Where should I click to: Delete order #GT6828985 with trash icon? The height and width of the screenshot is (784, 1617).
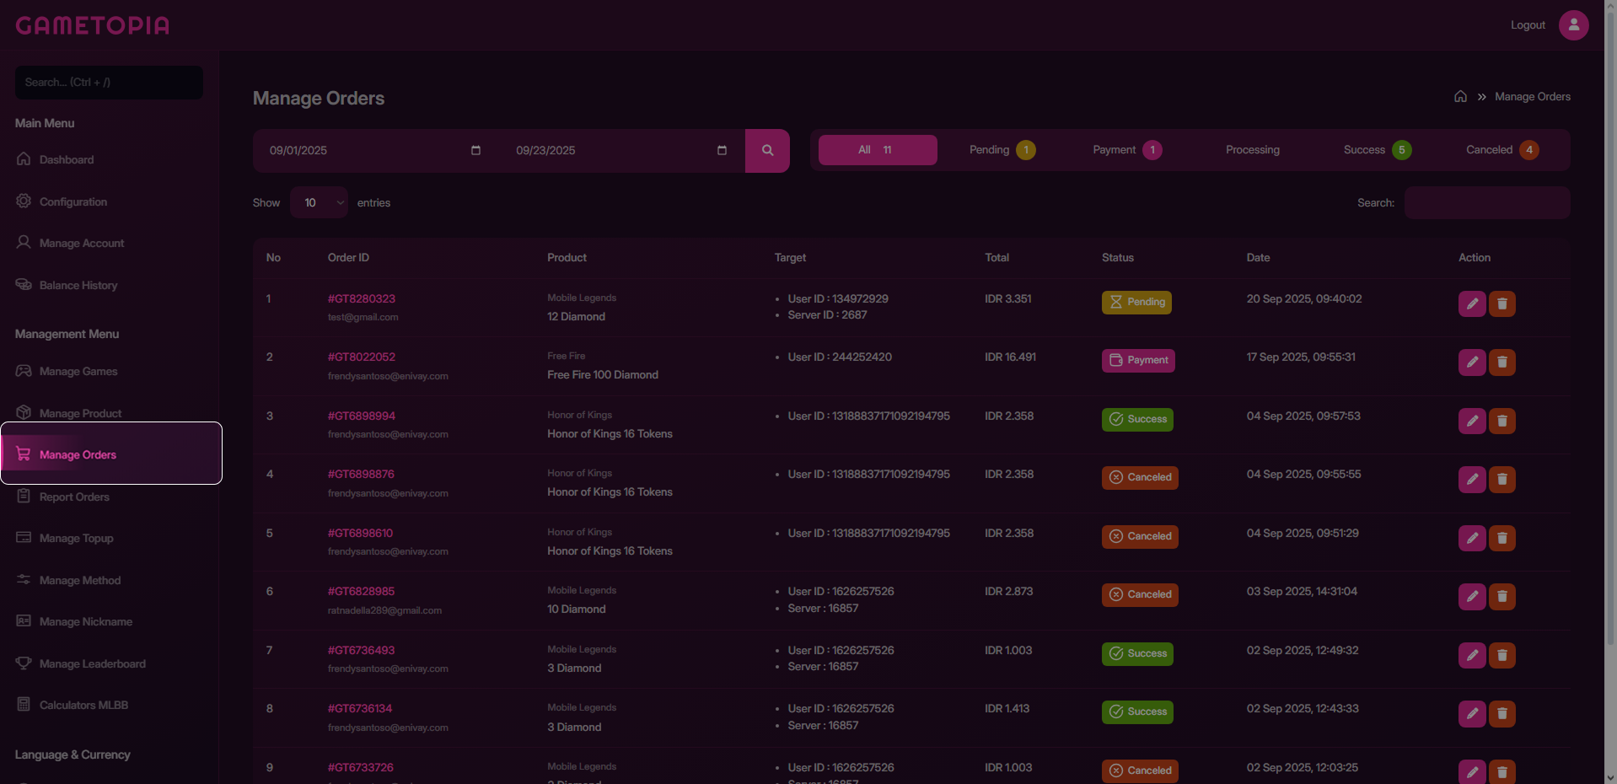tap(1502, 597)
